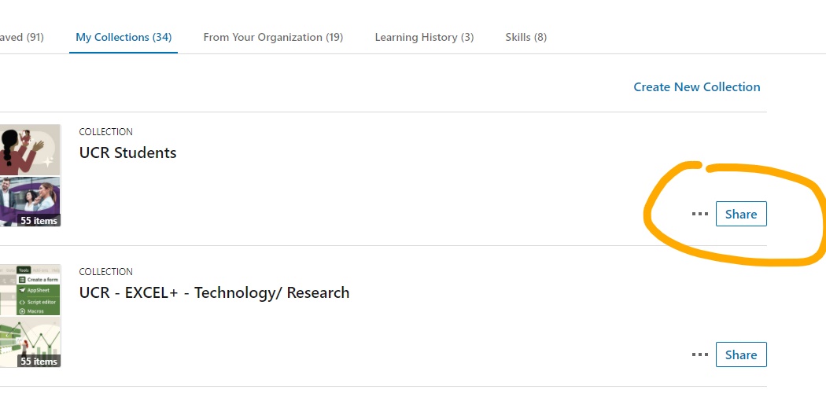
Task: Open the From Your Organization tab
Action: click(273, 37)
